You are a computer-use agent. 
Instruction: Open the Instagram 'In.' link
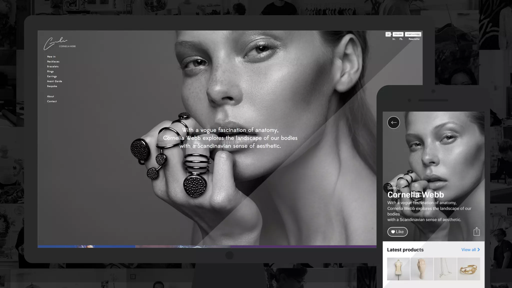click(394, 39)
